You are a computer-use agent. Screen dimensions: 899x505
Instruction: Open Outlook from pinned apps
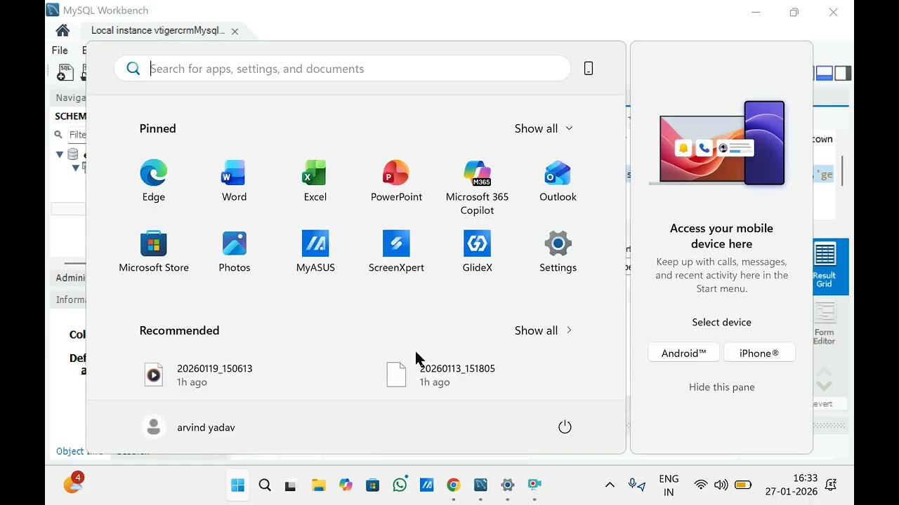coord(558,181)
